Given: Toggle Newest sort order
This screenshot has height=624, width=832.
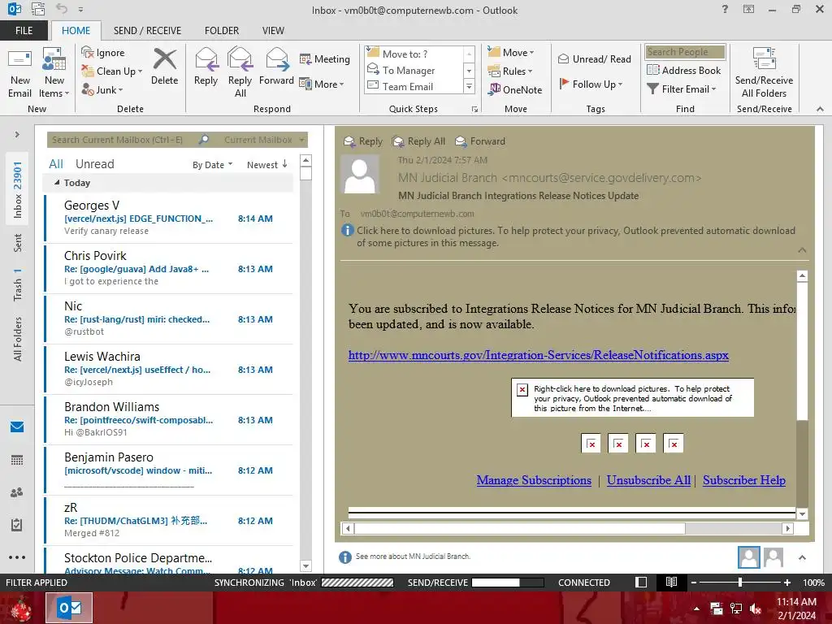Looking at the screenshot, I should (266, 165).
